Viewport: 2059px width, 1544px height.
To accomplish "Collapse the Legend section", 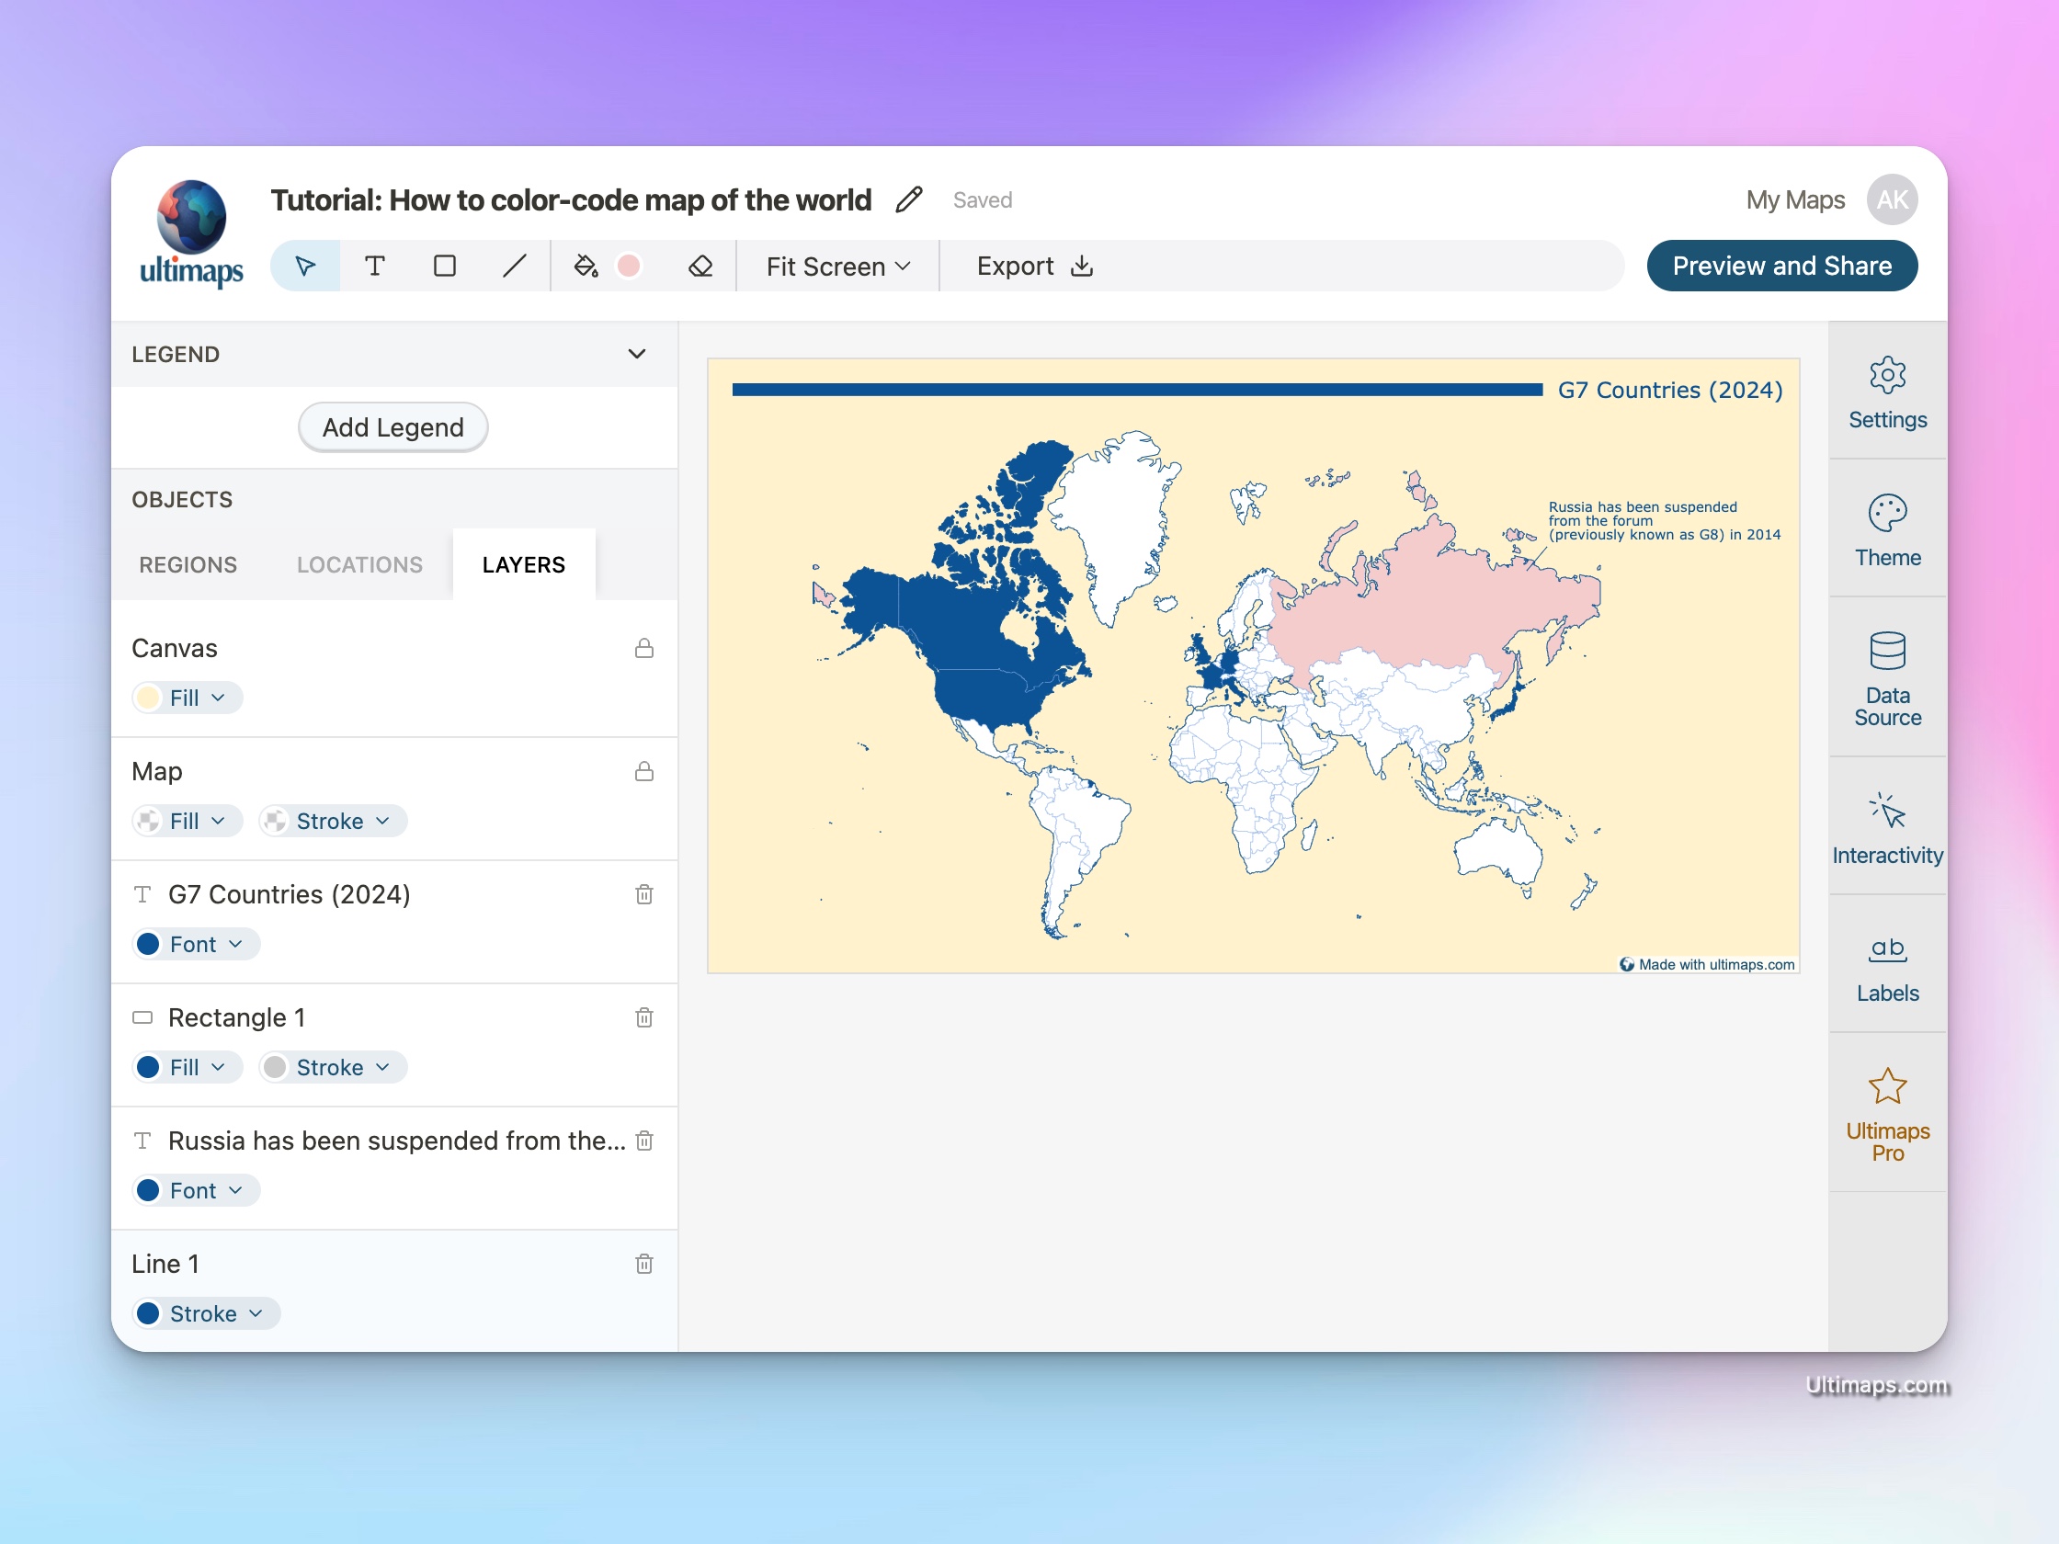I will pyautogui.click(x=637, y=354).
